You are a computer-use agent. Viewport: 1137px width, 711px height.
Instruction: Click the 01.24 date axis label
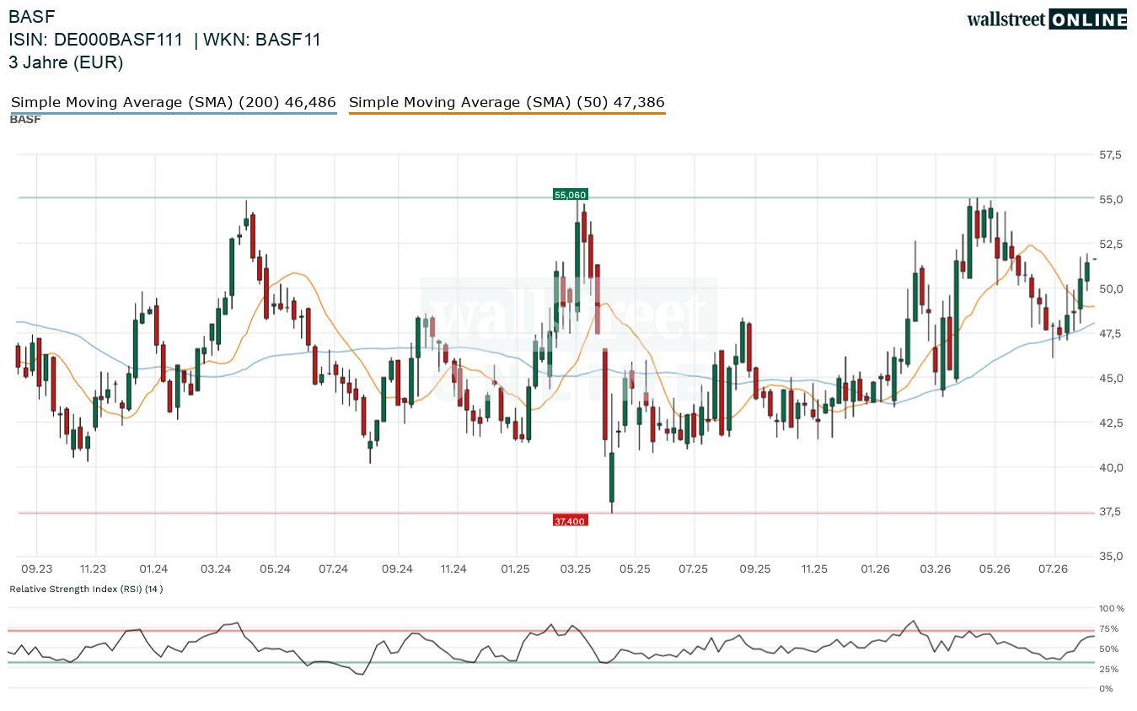(x=154, y=569)
